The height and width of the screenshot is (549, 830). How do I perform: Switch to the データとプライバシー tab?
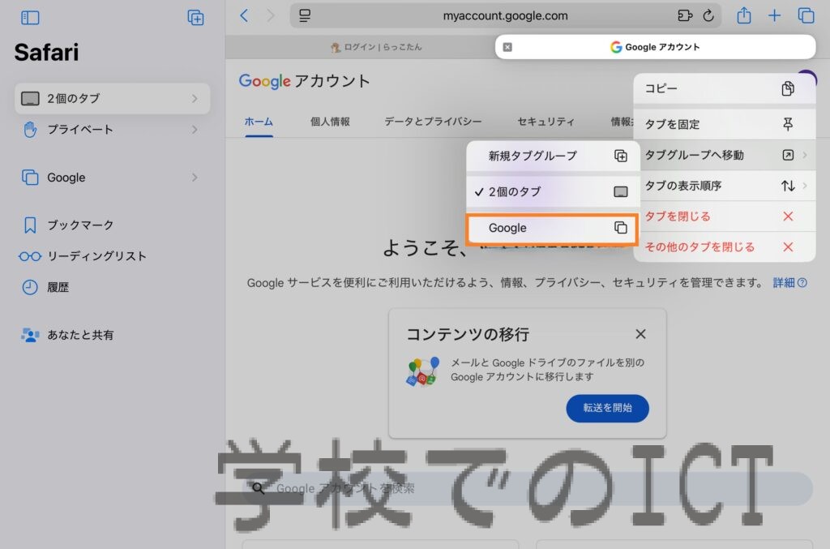433,122
